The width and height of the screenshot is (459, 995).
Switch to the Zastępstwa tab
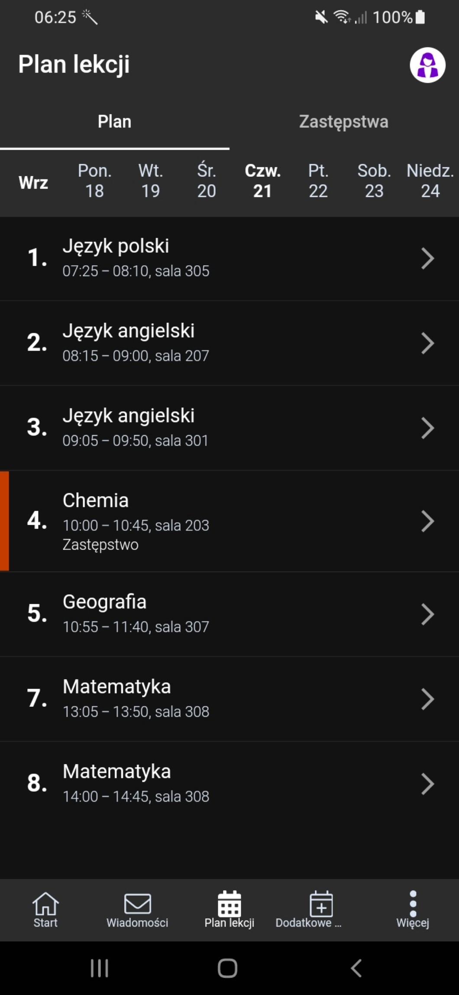pyautogui.click(x=344, y=122)
